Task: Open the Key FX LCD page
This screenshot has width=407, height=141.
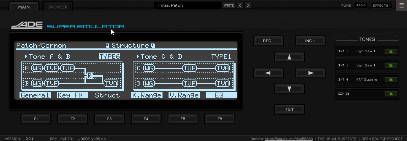Action: [72, 95]
